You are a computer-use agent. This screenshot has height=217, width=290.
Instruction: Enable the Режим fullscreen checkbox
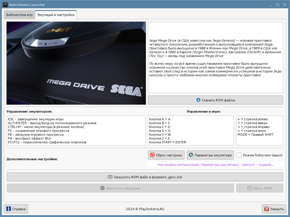[x=239, y=155]
